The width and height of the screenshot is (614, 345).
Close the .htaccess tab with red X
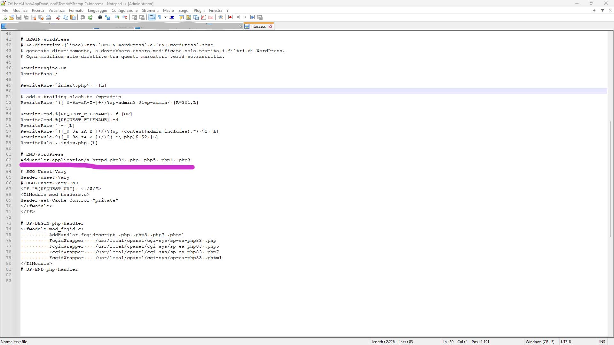[271, 27]
